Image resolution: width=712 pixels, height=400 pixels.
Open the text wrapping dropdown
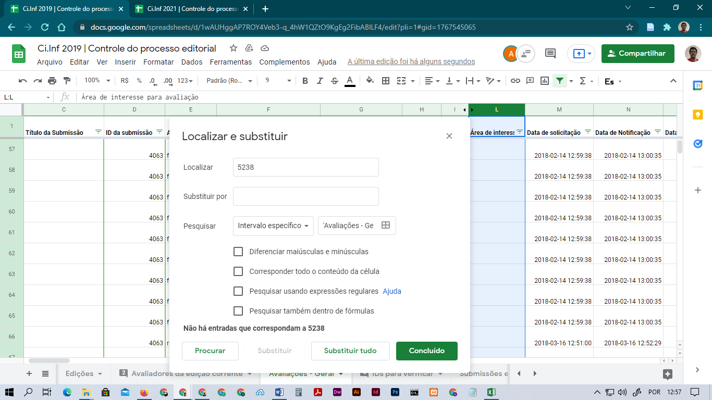click(473, 81)
